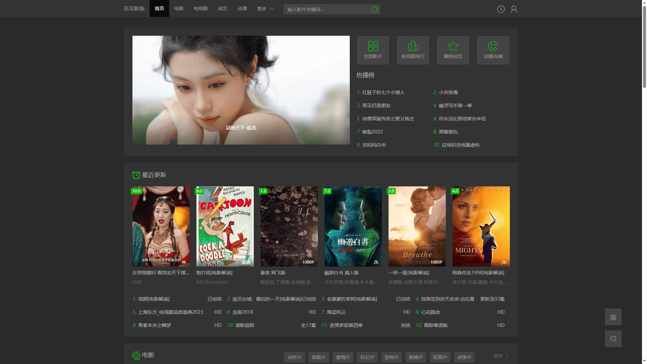Open the 动漫 navigation tab

pyautogui.click(x=242, y=9)
